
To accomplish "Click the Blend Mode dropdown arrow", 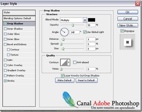I will tap(85, 20).
